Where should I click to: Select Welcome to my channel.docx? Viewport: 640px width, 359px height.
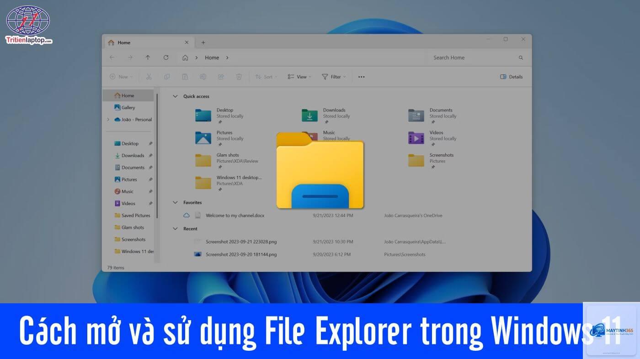(235, 215)
